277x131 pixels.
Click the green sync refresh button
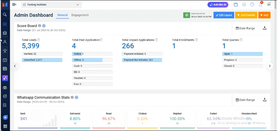187,15
